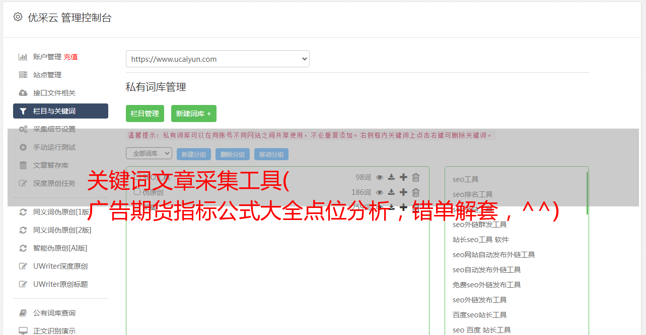646x335 pixels.
Task: Open 账户管理 via its bar chart icon
Action: point(23,57)
